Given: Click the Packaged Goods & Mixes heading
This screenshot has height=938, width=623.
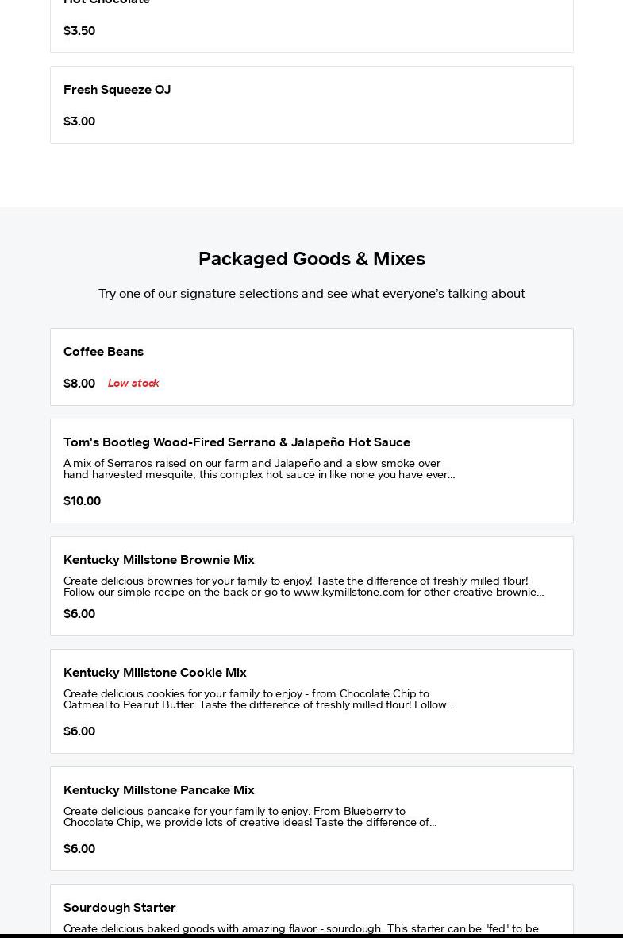Looking at the screenshot, I should tap(311, 259).
